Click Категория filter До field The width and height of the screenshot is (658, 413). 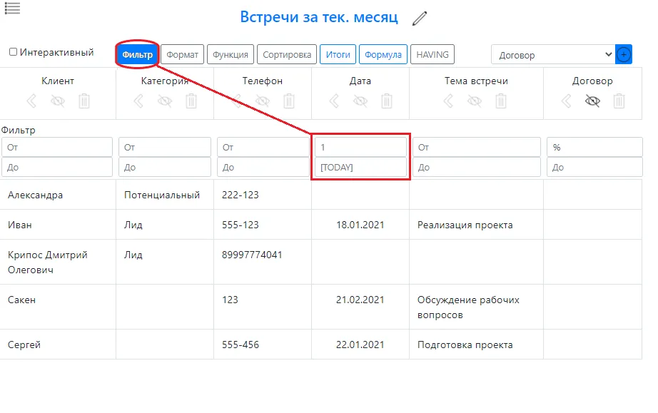click(164, 167)
